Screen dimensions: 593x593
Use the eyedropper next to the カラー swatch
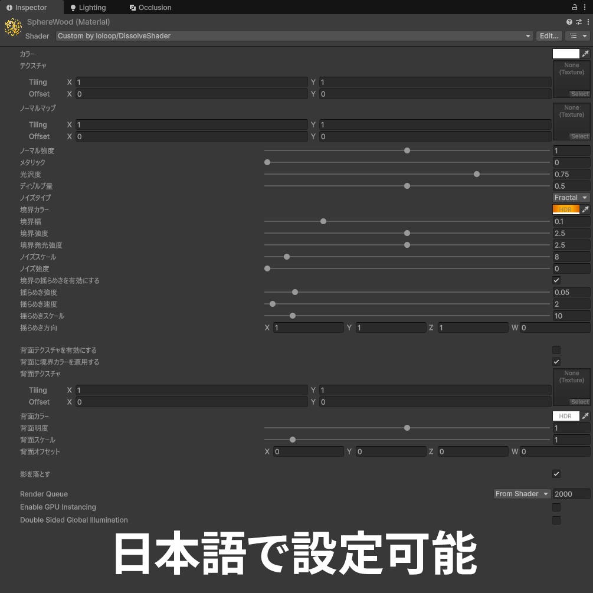pyautogui.click(x=585, y=53)
